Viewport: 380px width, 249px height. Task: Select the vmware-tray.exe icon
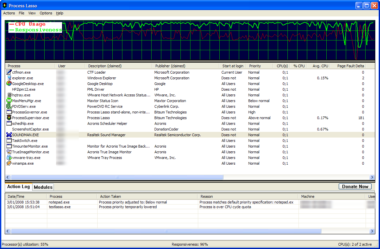(9, 157)
